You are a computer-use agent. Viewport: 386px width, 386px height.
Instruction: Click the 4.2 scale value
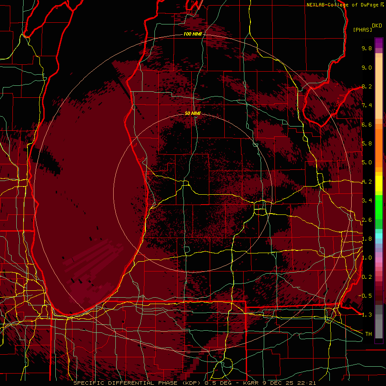click(367, 182)
